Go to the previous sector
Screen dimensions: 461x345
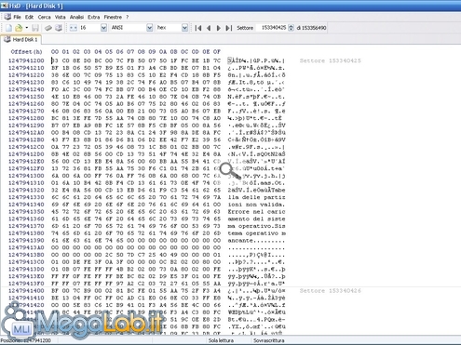(209, 28)
